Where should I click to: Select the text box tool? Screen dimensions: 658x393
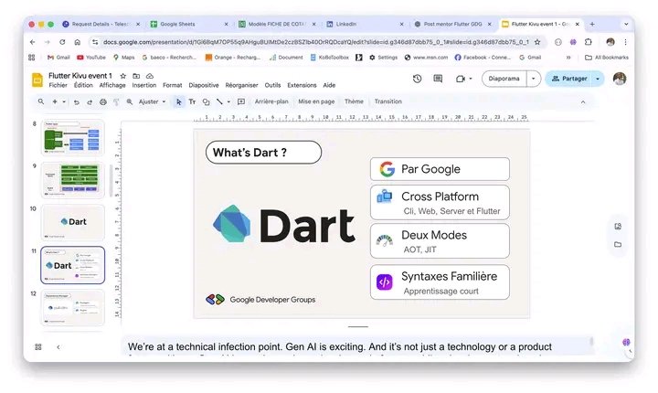(192, 101)
